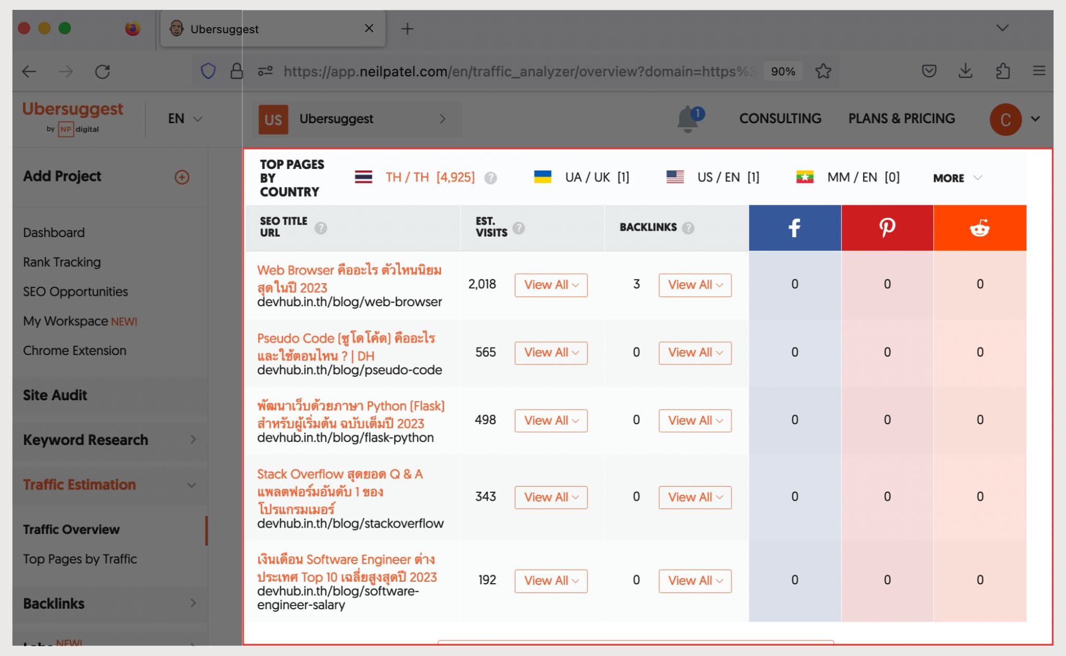The image size is (1066, 656).
Task: Open the PLANS & PRICING menu item
Action: 902,119
